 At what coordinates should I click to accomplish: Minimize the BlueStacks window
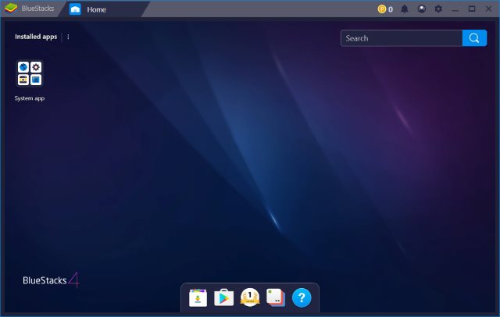point(455,9)
